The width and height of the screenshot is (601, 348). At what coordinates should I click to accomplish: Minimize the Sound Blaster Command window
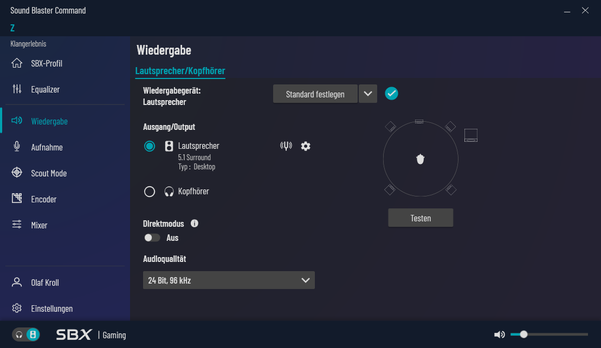coord(567,11)
